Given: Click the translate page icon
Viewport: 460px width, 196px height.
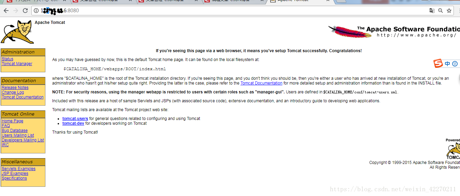Looking at the screenshot, I should (432, 11).
